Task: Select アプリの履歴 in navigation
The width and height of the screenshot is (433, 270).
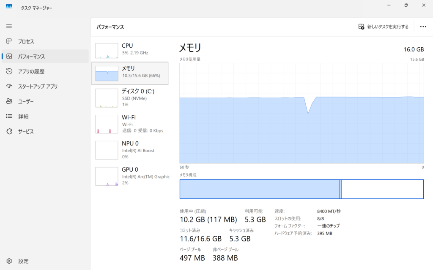Action: click(x=45, y=71)
